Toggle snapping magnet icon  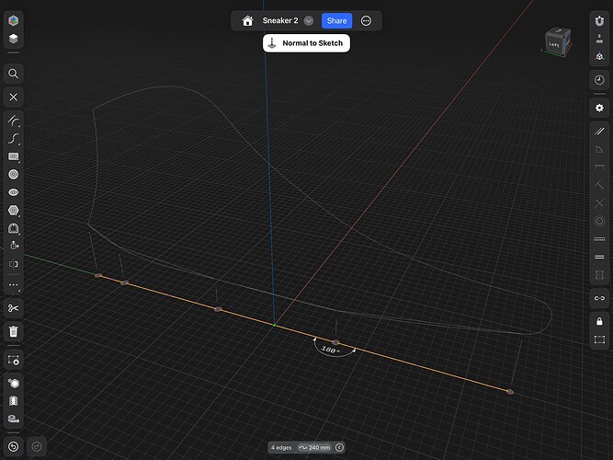(599, 21)
